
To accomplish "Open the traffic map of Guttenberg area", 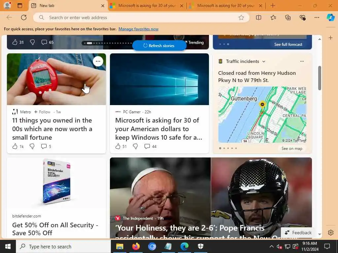I will 262,115.
